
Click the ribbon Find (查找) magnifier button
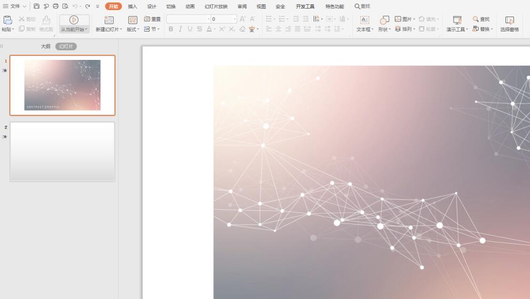(481, 19)
